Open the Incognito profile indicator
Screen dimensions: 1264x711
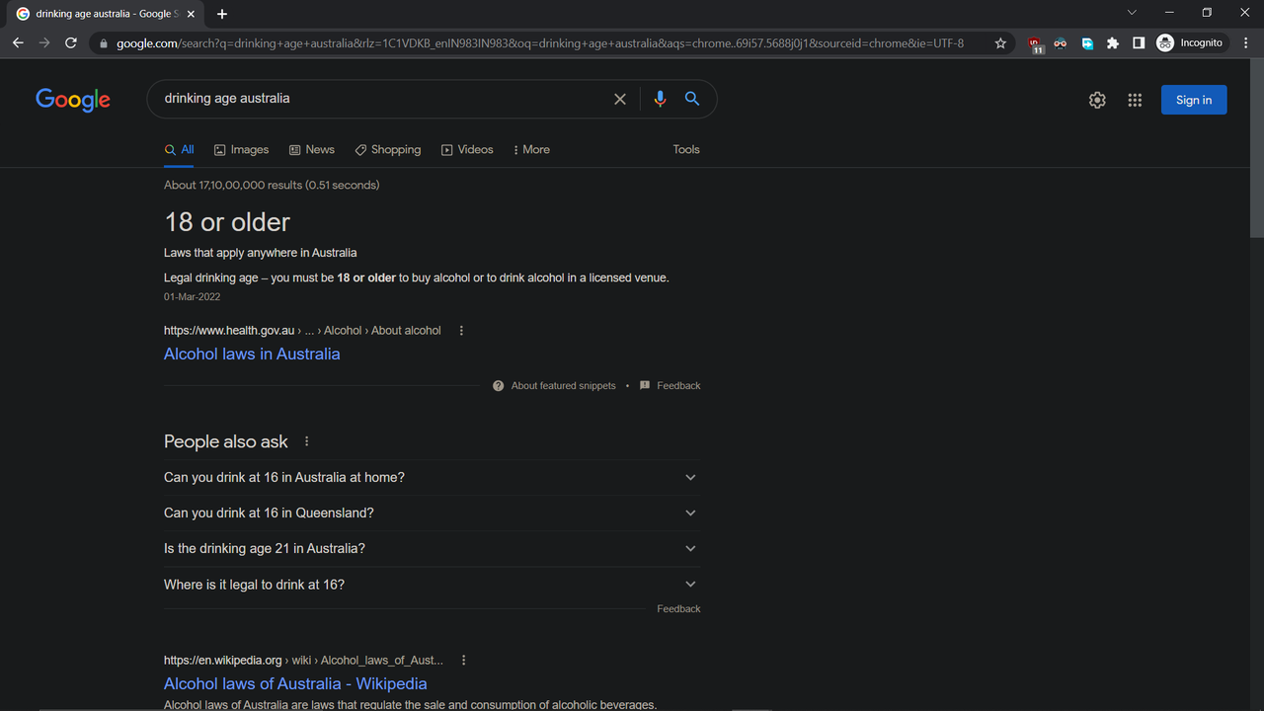click(1190, 43)
